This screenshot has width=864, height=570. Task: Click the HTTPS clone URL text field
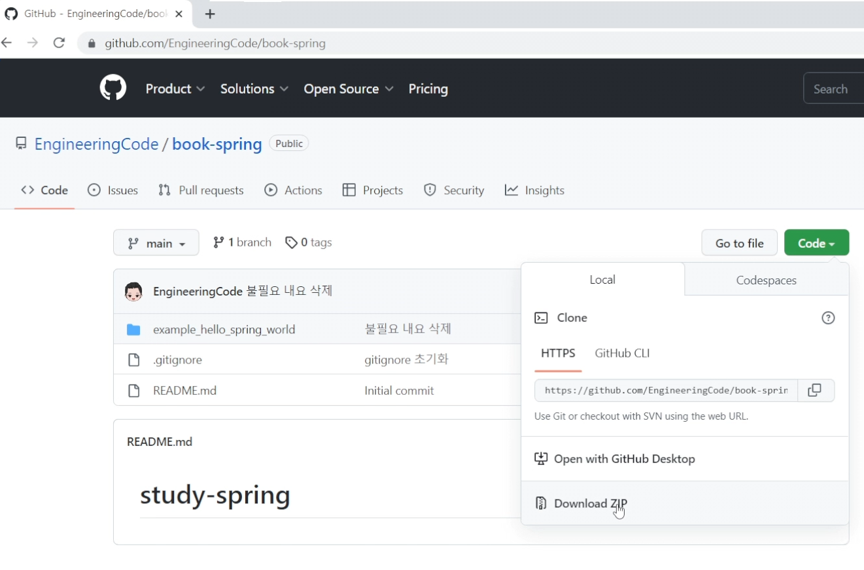point(666,390)
